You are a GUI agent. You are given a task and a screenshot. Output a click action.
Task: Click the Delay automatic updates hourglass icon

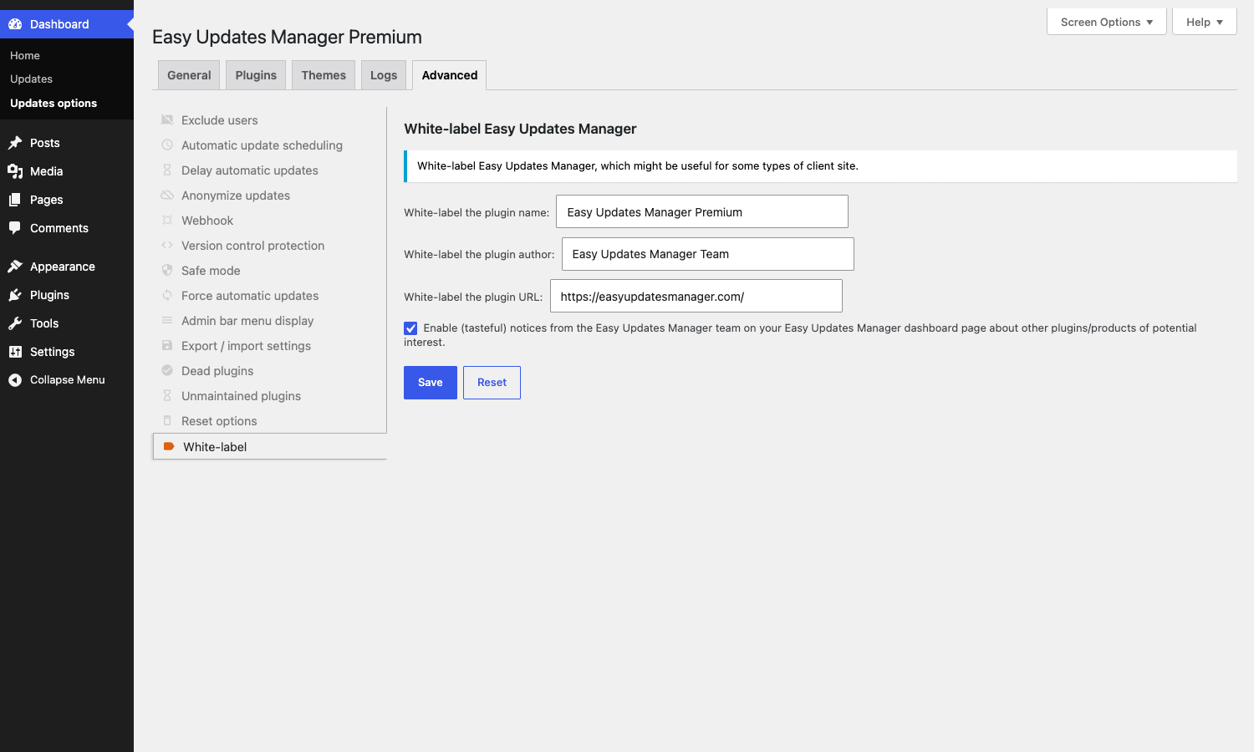click(x=167, y=170)
